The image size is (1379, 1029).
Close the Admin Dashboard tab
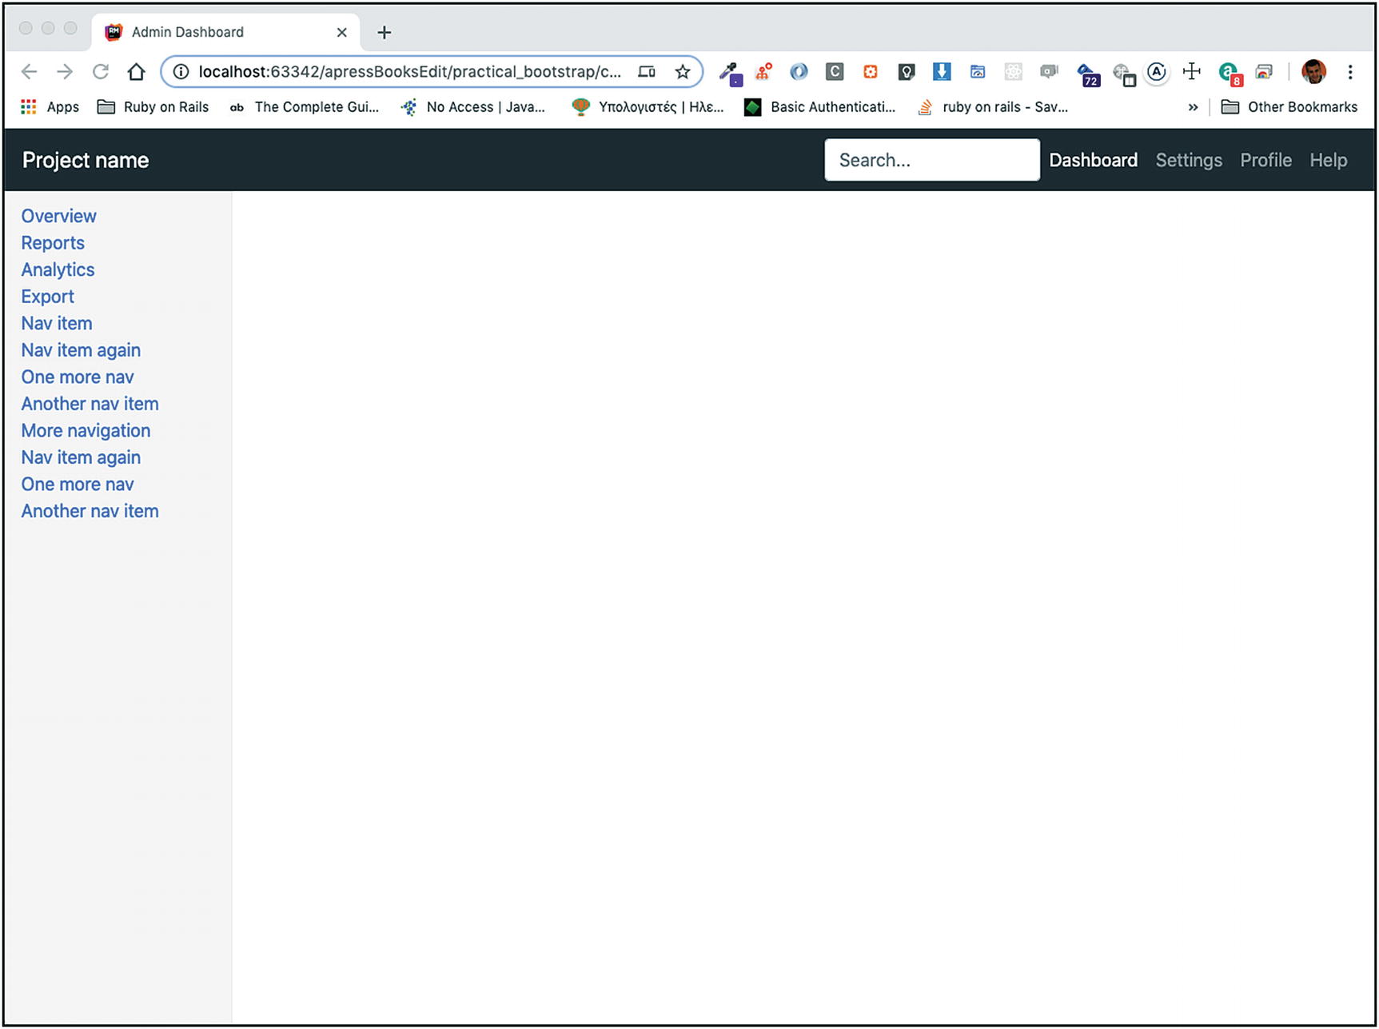(x=342, y=33)
